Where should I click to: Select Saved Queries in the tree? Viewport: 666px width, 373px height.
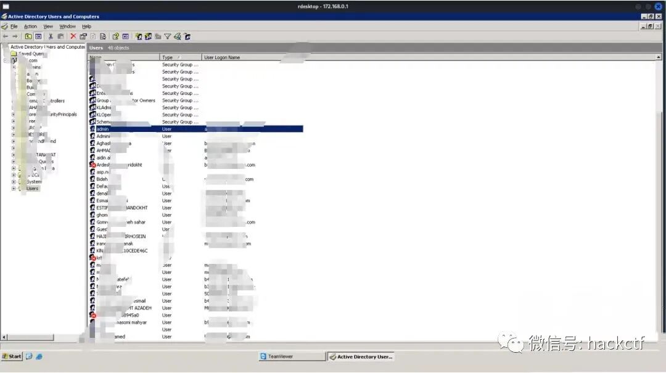click(31, 54)
